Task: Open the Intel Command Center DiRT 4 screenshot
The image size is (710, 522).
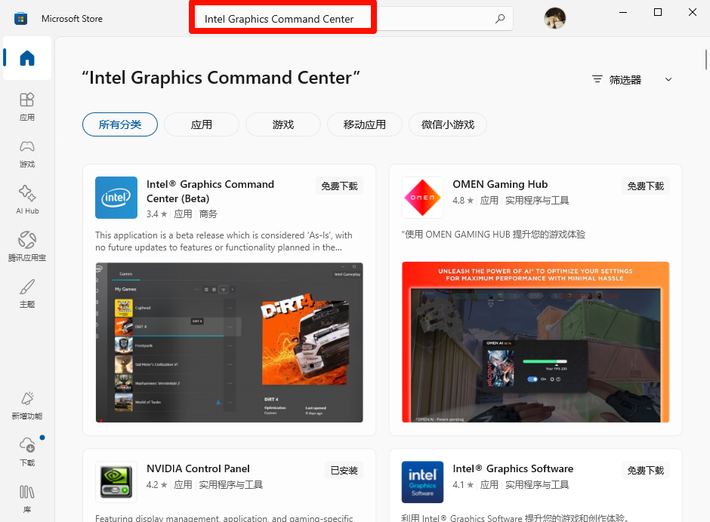Action: click(x=229, y=342)
